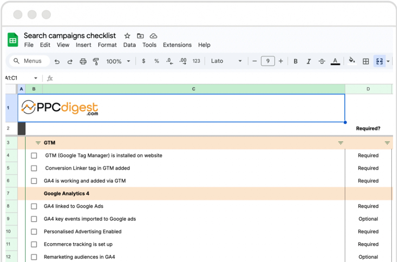
Task: Tick the GA4 linked to Google Ads checkbox
Action: point(34,206)
